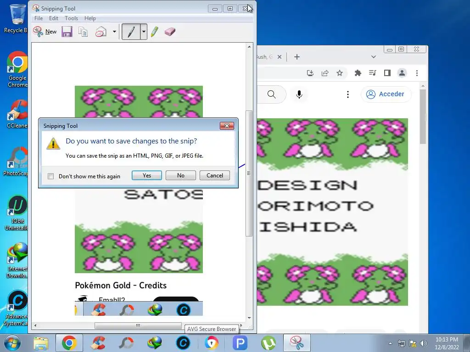Click the Snipping Tool horizontal scrollbar

coord(138,325)
